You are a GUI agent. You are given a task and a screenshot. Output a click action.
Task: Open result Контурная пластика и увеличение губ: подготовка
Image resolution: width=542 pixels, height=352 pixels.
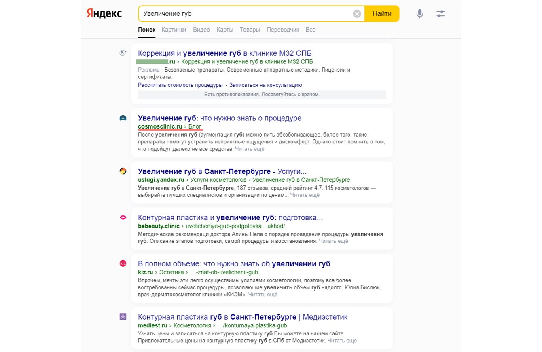(x=231, y=217)
